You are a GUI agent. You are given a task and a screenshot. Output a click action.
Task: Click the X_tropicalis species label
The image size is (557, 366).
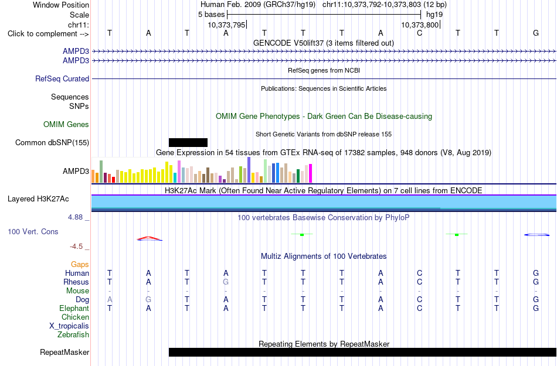click(x=69, y=326)
